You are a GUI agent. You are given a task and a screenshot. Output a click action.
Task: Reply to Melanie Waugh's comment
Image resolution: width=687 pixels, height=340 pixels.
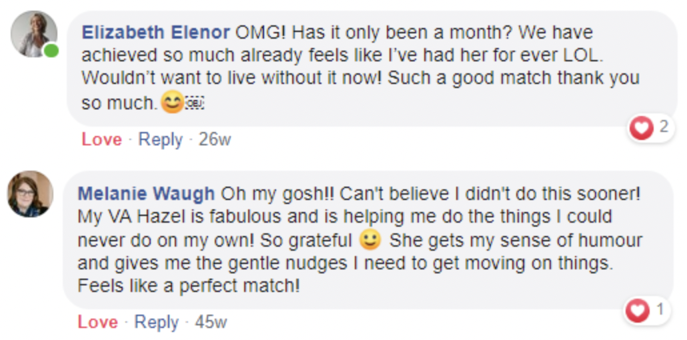coord(157,323)
